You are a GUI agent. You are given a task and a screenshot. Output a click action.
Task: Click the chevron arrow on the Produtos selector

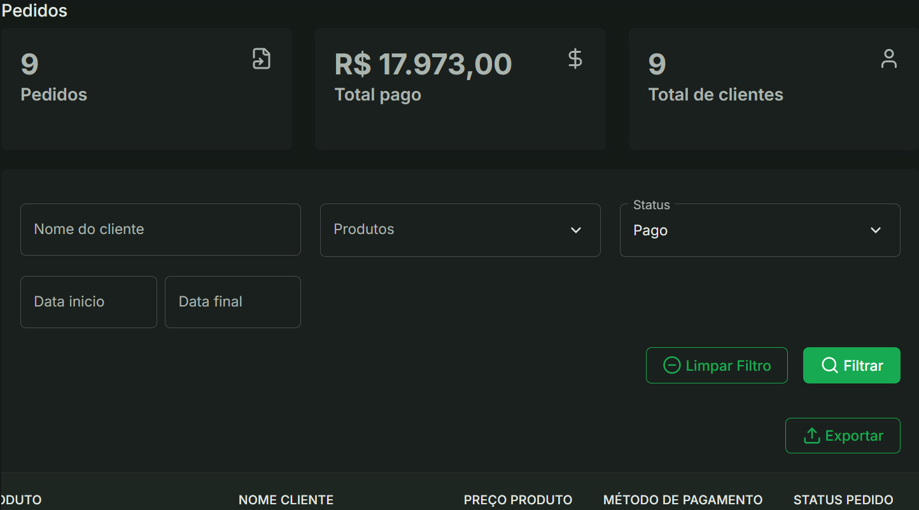point(576,230)
